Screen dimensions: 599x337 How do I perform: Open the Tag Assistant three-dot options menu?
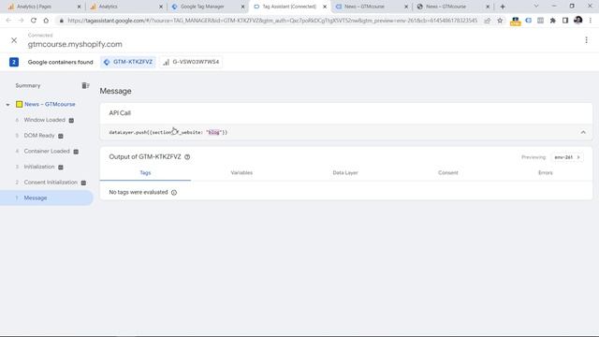click(x=587, y=40)
